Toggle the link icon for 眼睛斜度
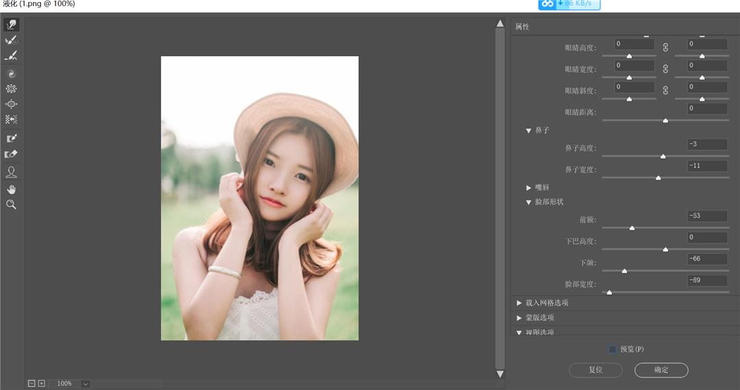 (665, 90)
